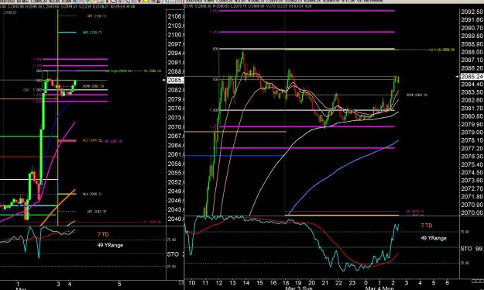Select the 2070.00 price axis value
The width and height of the screenshot is (484, 290).
pyautogui.click(x=472, y=212)
